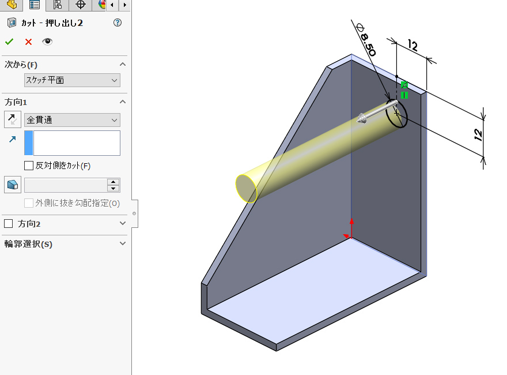This screenshot has width=507, height=375.
Task: Enable the 反対側をカット checkbox
Action: (29, 166)
